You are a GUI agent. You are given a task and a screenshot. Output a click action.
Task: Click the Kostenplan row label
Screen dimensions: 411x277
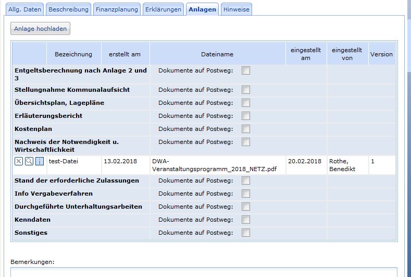pos(33,129)
